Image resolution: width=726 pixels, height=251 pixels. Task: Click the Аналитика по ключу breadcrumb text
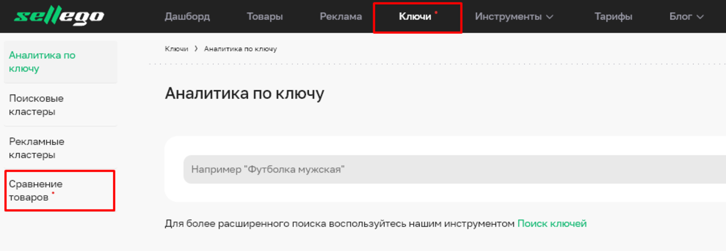(240, 48)
